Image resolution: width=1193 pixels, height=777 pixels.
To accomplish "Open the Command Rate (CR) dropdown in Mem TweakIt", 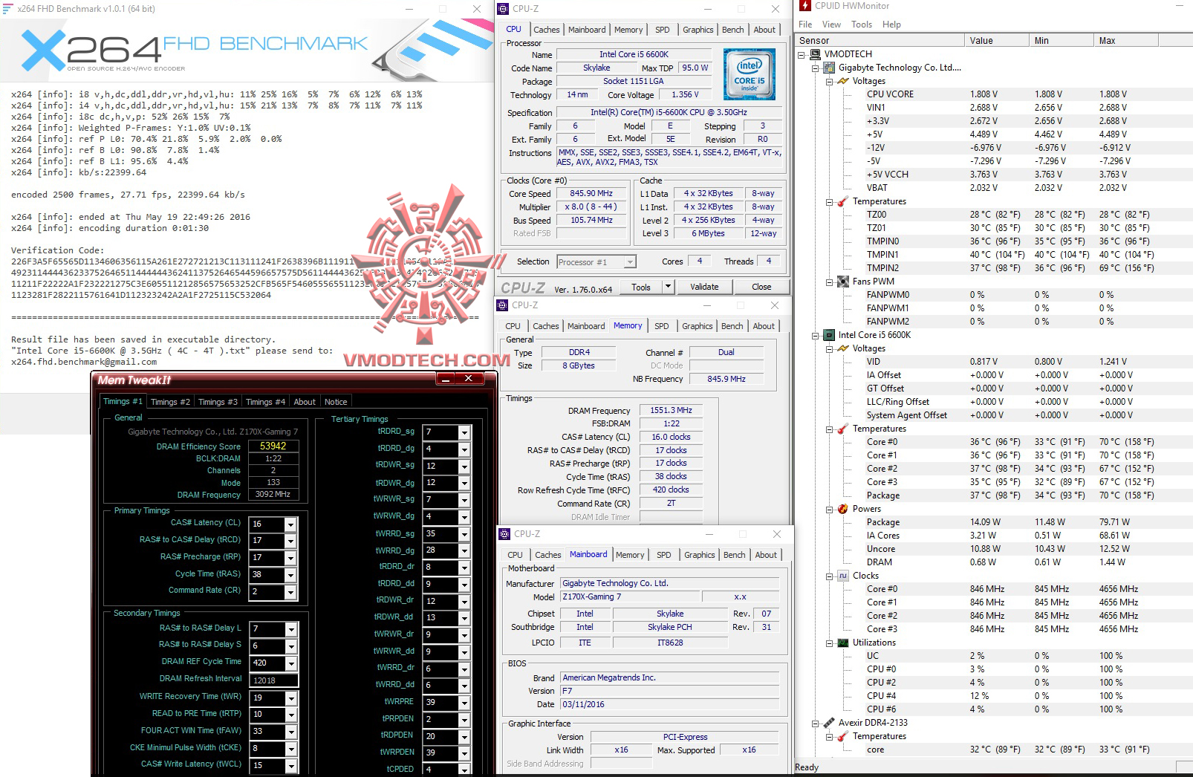I will point(290,593).
